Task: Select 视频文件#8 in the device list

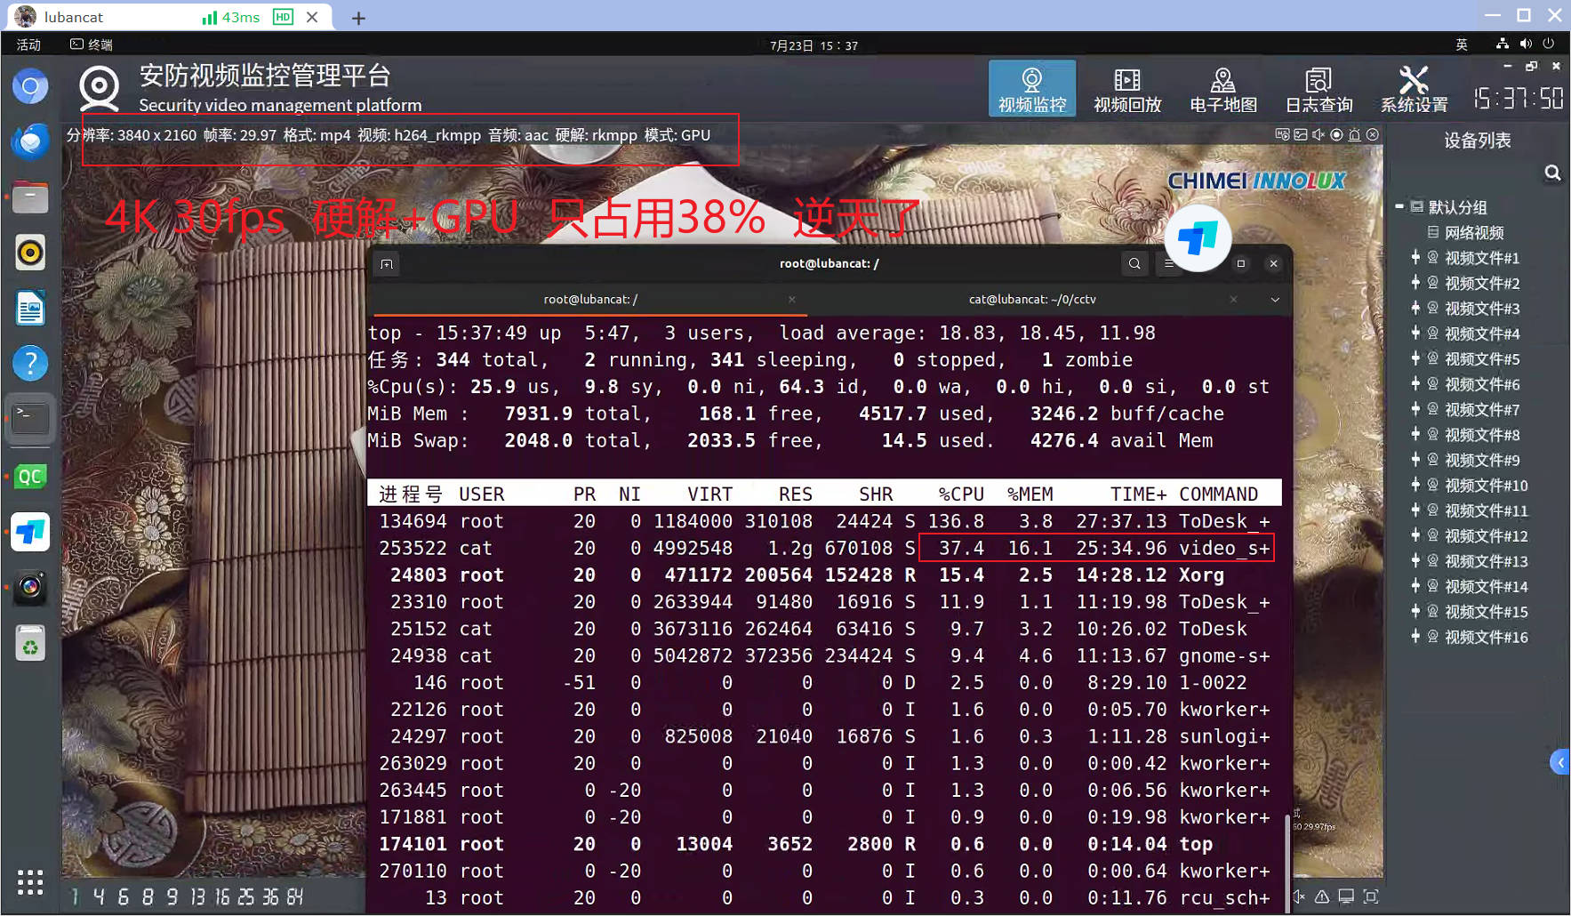Action: (x=1481, y=435)
